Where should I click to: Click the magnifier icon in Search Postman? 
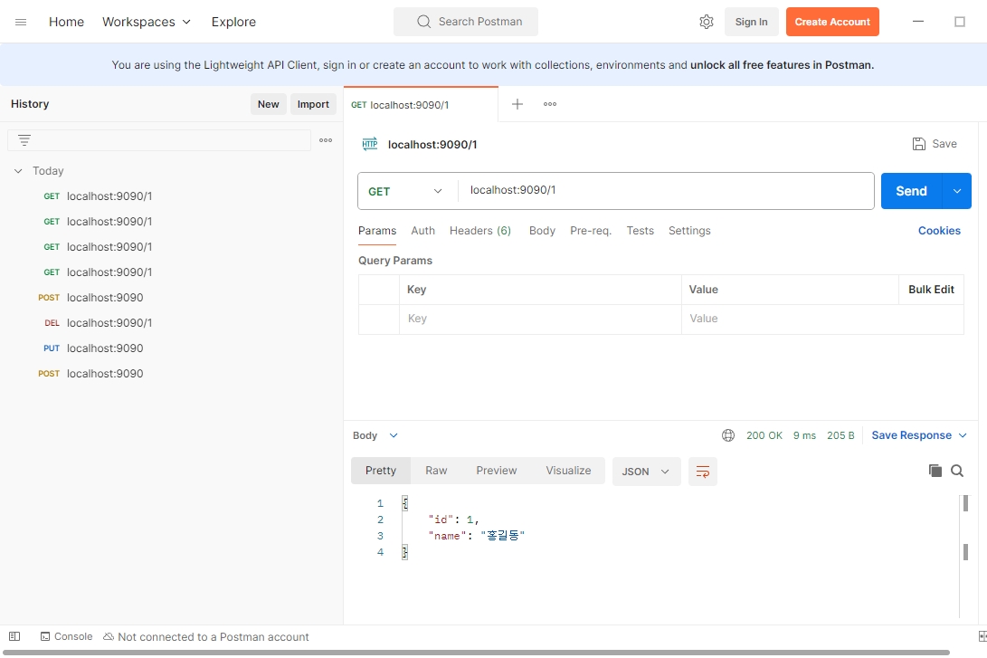(x=423, y=22)
